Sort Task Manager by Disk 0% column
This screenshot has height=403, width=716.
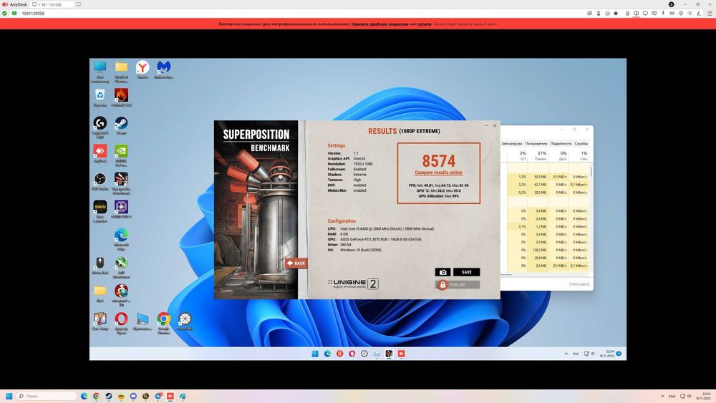558,155
